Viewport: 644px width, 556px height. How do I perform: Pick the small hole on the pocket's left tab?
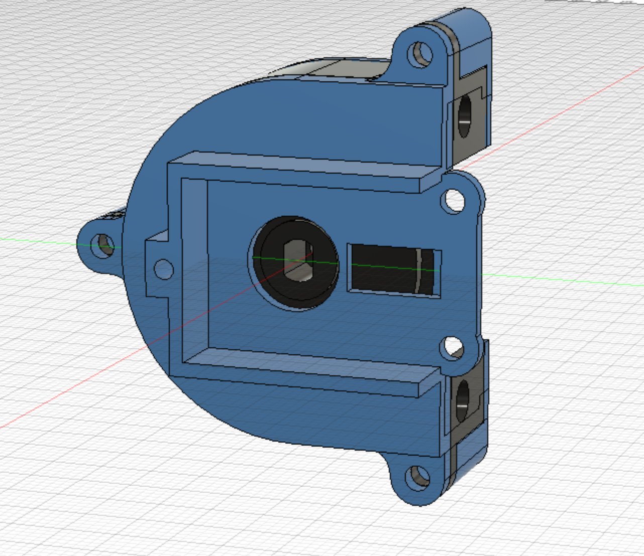coord(163,269)
